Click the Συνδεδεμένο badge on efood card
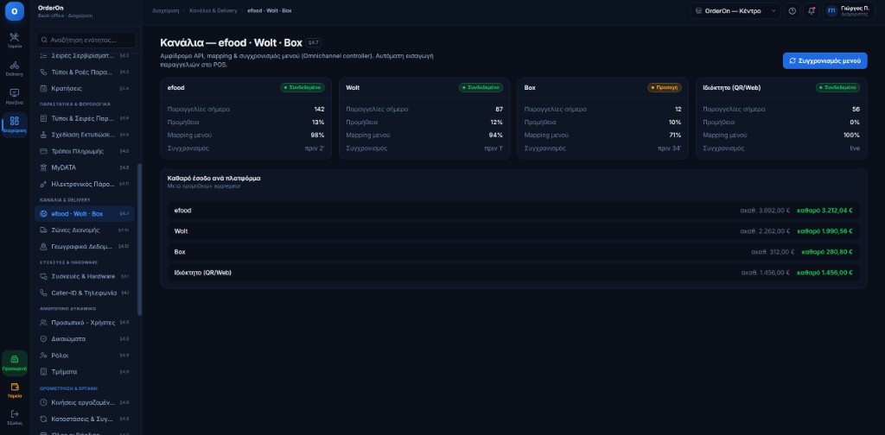 [302, 88]
